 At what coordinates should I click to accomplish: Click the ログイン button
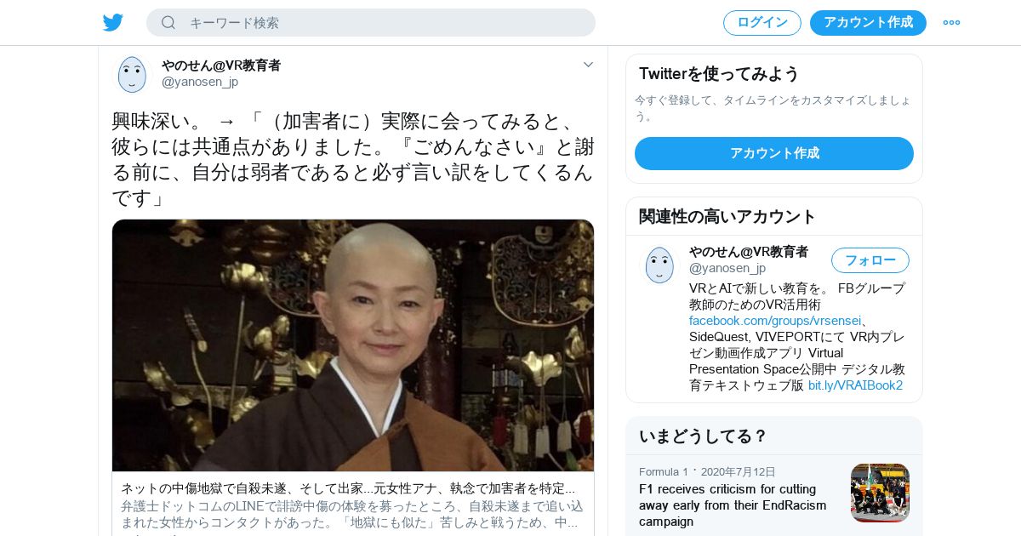pos(762,22)
